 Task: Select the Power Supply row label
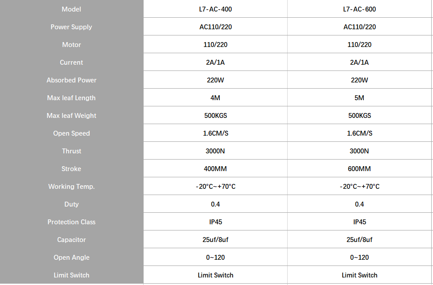pos(71,27)
